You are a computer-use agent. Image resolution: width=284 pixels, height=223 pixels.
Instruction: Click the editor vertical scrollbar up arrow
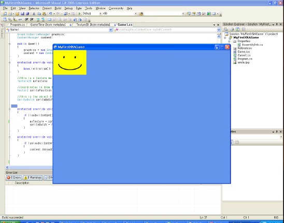coord(219,36)
